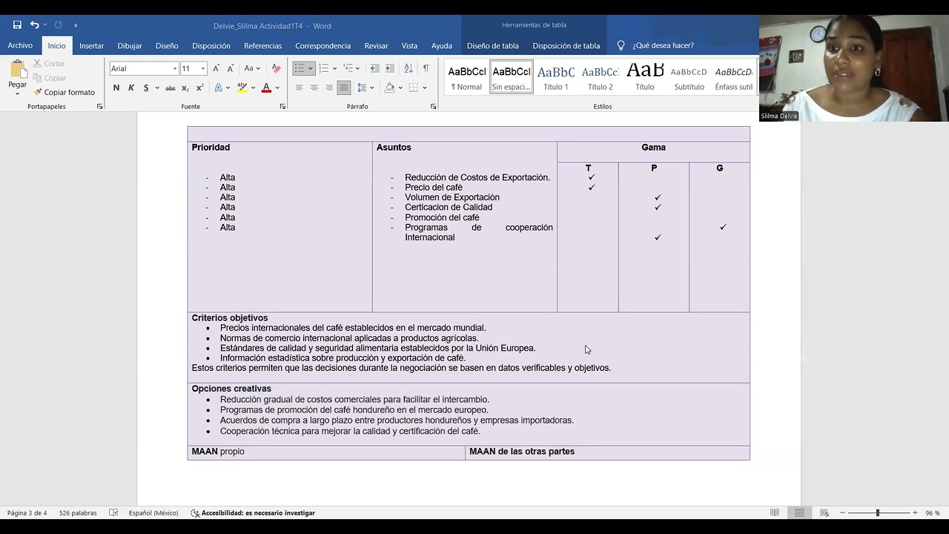The height and width of the screenshot is (534, 949).
Task: Switch to the Dibujar tab
Action: click(130, 45)
